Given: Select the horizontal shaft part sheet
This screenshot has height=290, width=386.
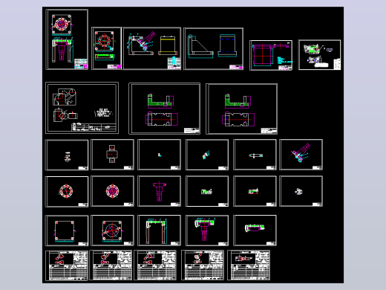Looking at the screenshot, I should (x=255, y=155).
